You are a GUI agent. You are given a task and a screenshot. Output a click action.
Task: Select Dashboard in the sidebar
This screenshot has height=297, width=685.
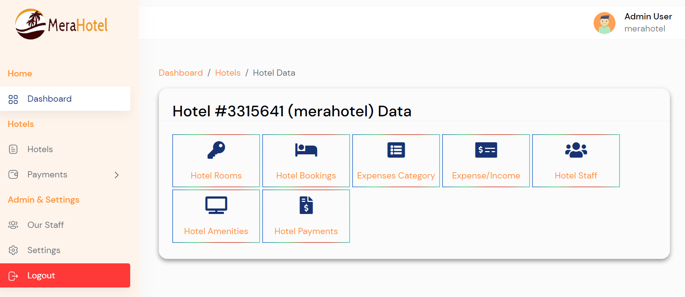65,99
